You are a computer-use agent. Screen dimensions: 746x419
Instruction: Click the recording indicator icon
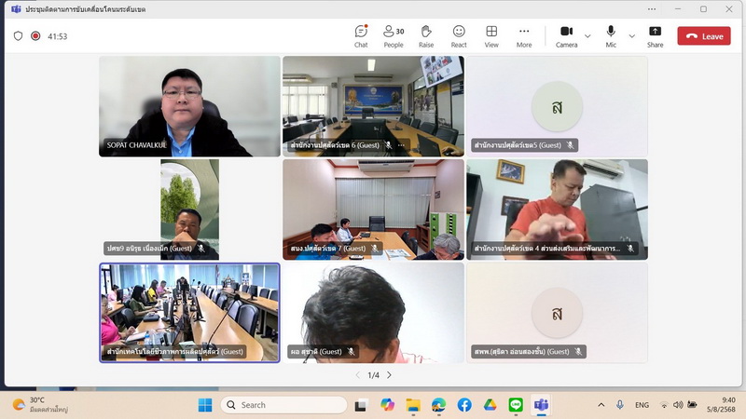point(35,36)
